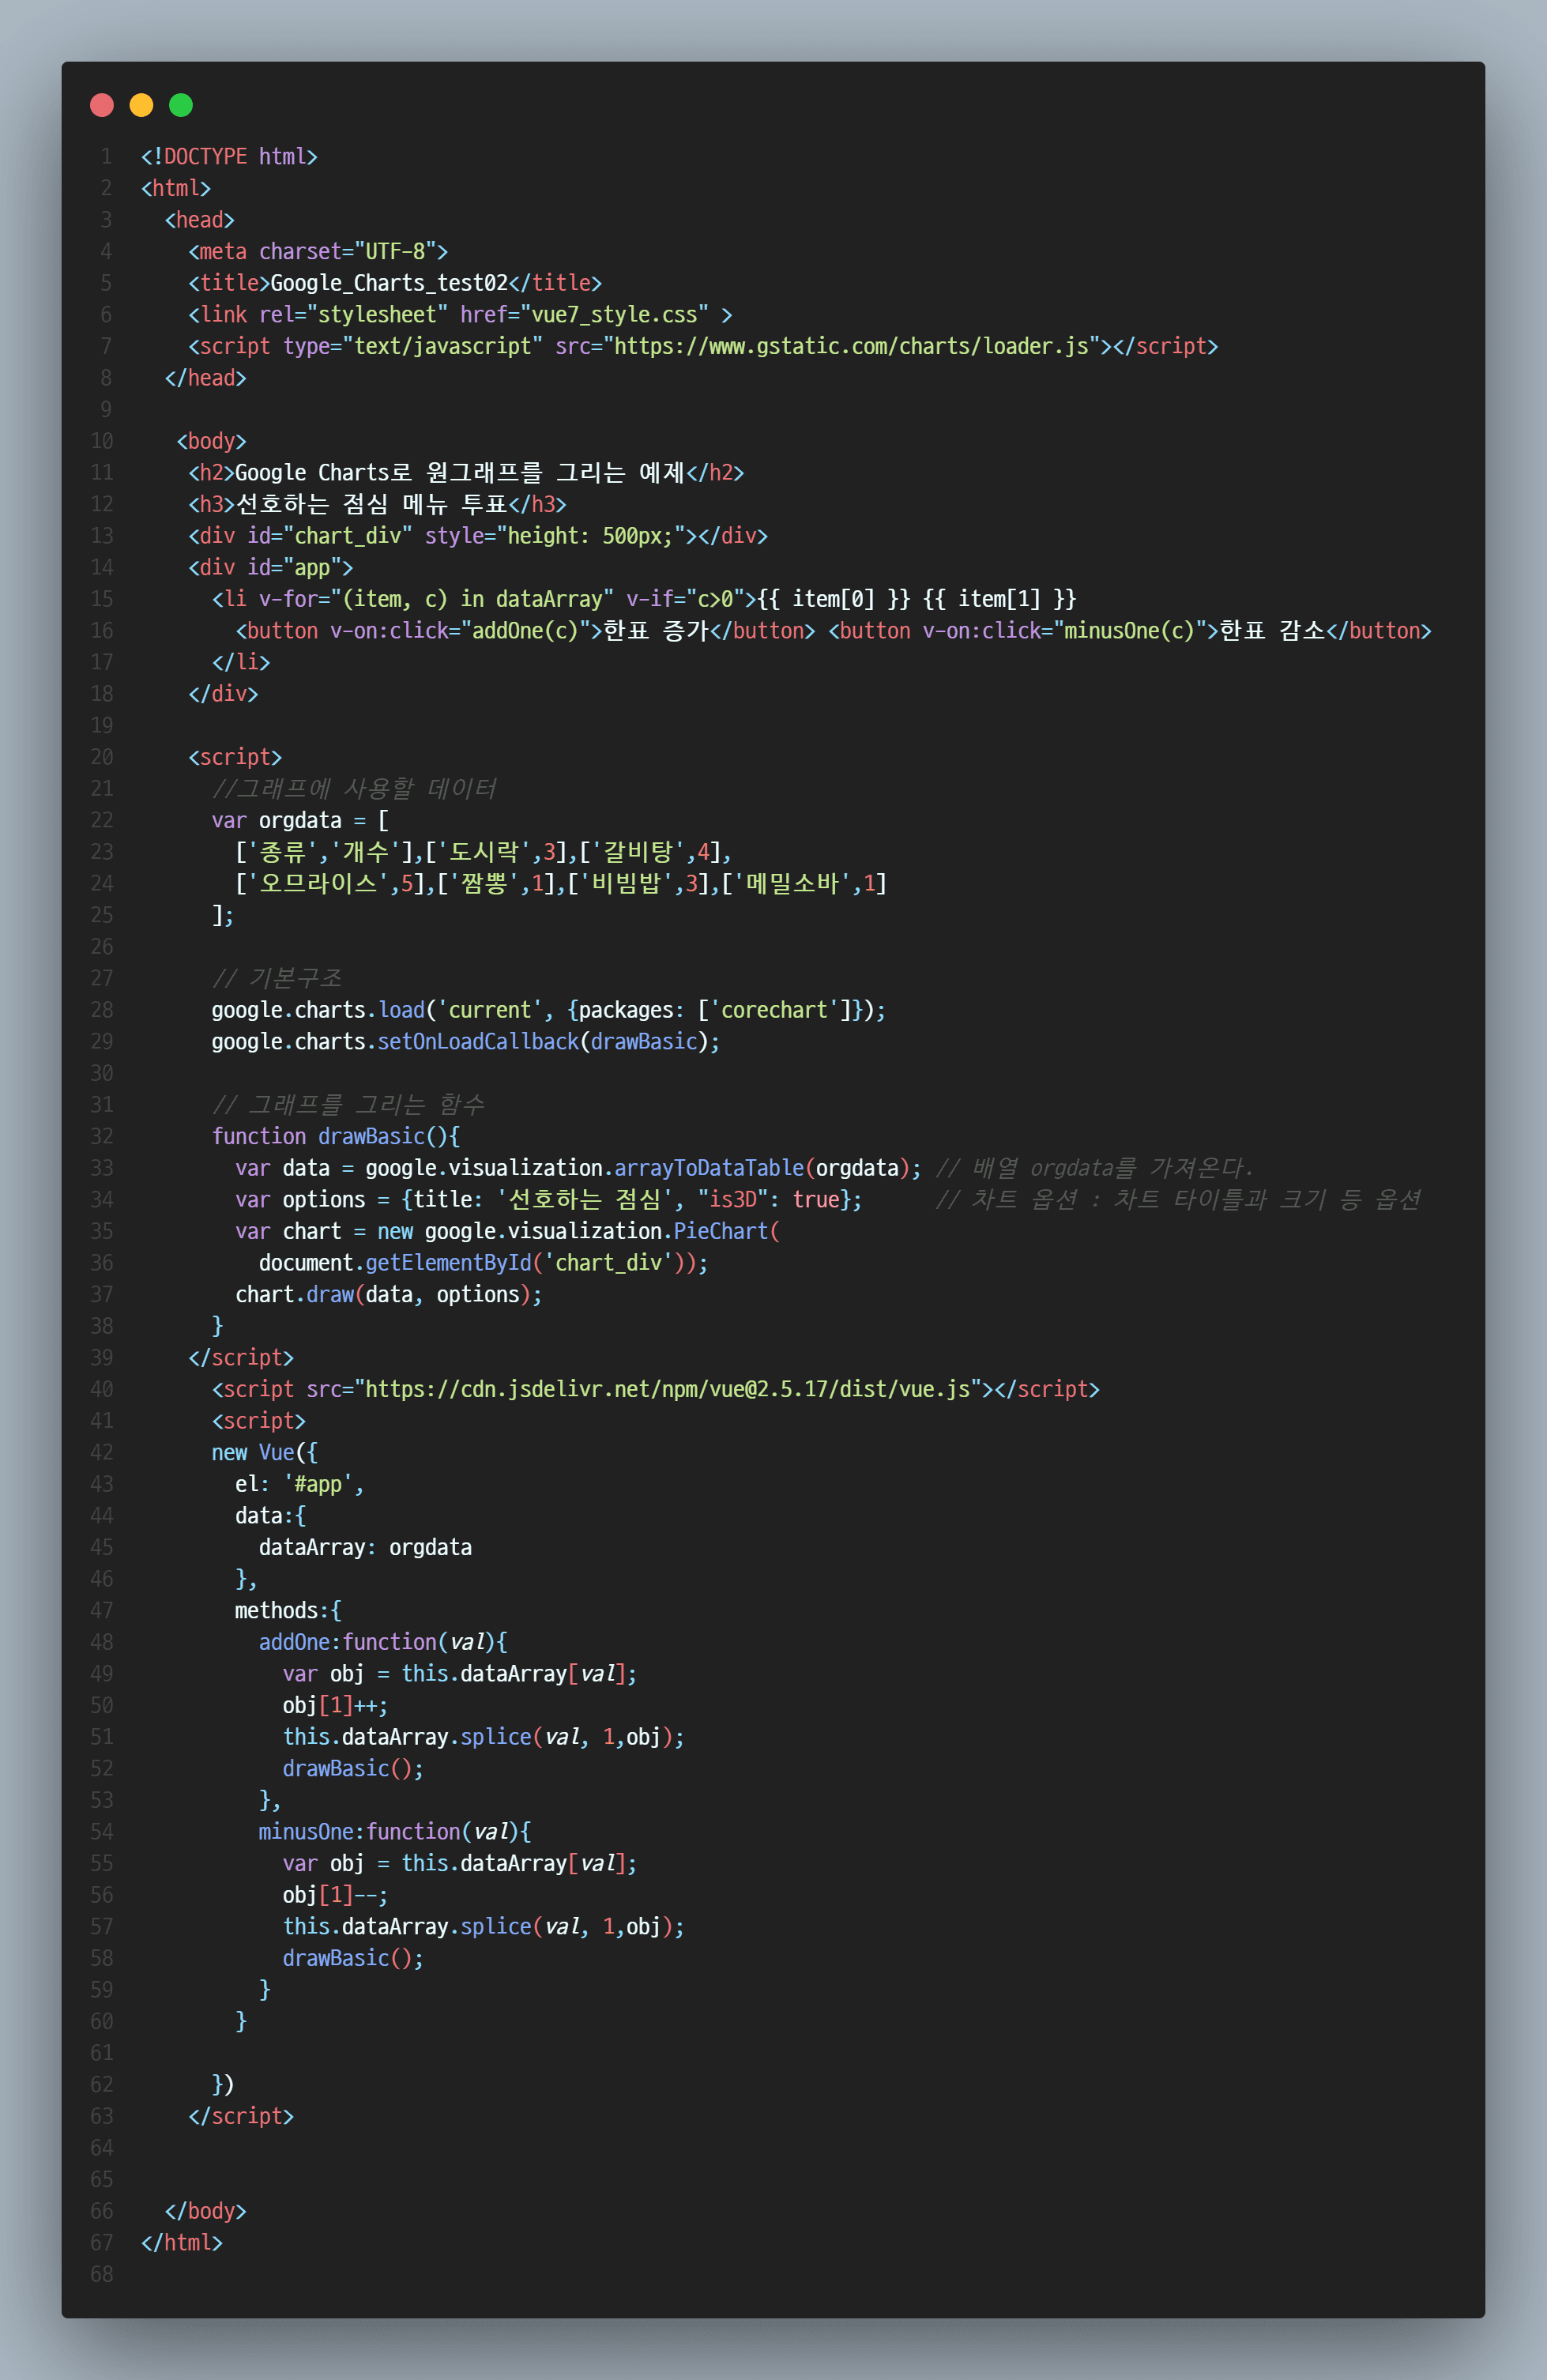Click the array entry ['메밀소바',1]
The width and height of the screenshot is (1547, 2380).
[x=804, y=884]
